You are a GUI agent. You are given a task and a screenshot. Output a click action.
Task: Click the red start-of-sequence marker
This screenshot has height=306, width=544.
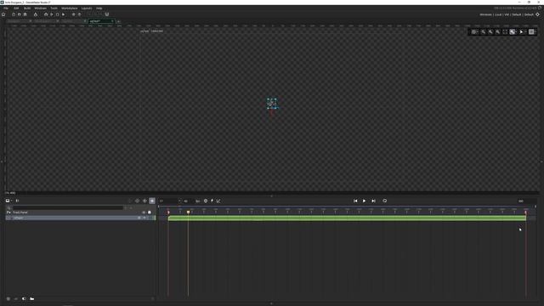(168, 212)
